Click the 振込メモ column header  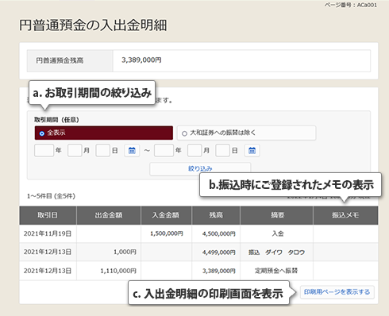tap(345, 215)
